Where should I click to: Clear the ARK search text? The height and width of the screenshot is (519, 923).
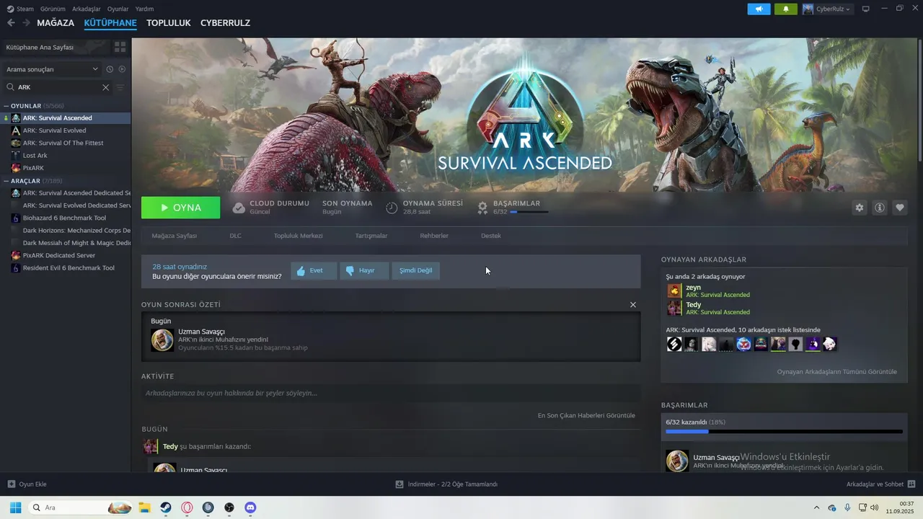(x=105, y=87)
